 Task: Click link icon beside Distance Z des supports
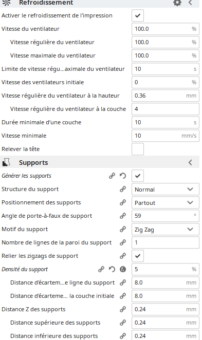click(x=123, y=309)
